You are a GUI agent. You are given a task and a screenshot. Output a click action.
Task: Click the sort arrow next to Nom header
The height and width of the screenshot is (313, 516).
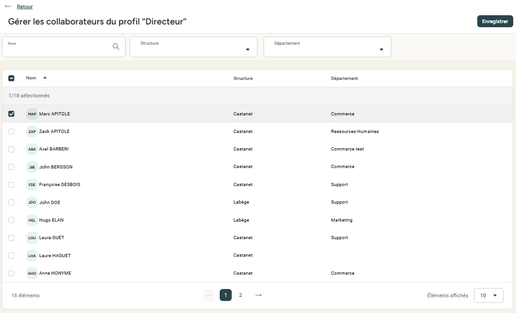click(45, 78)
